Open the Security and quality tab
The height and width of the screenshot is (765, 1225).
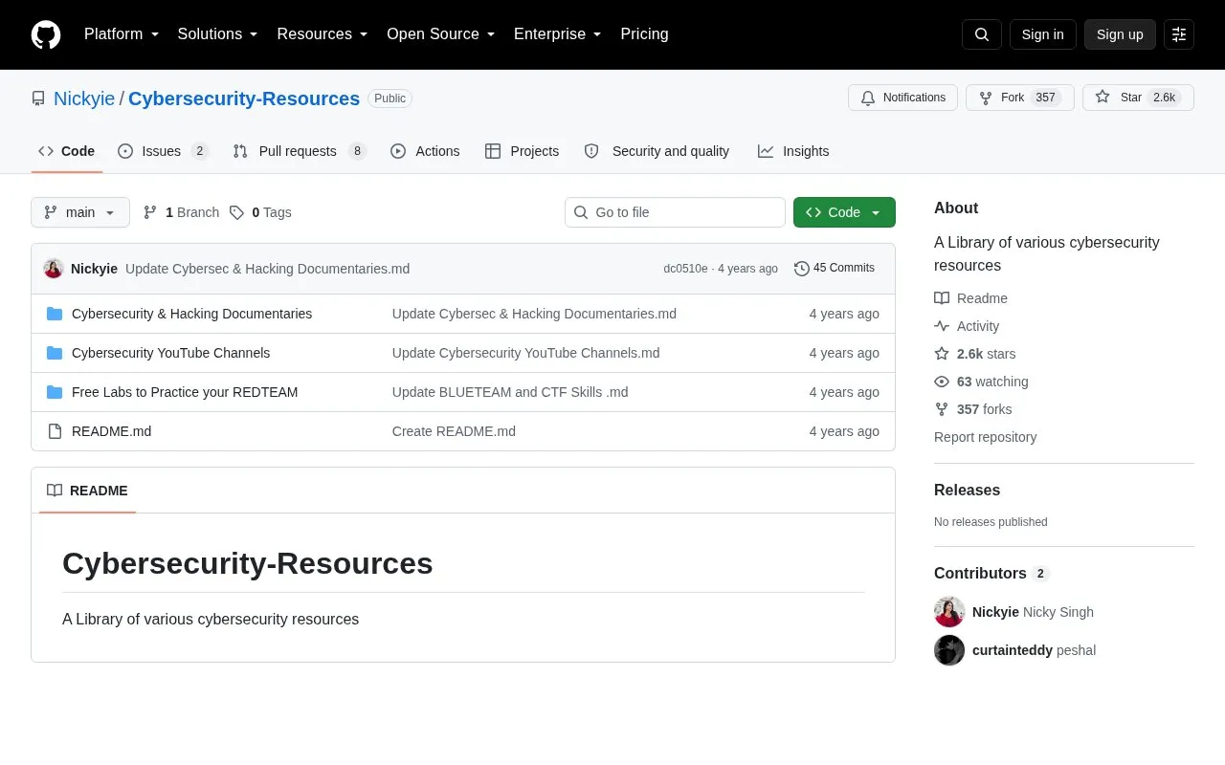657,151
